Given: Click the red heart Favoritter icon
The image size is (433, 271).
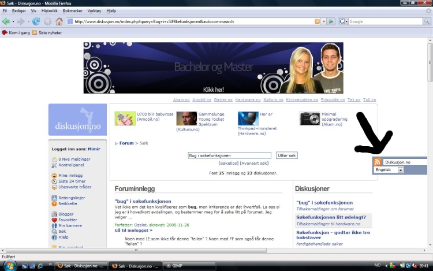Looking at the screenshot, I should pos(54,220).
